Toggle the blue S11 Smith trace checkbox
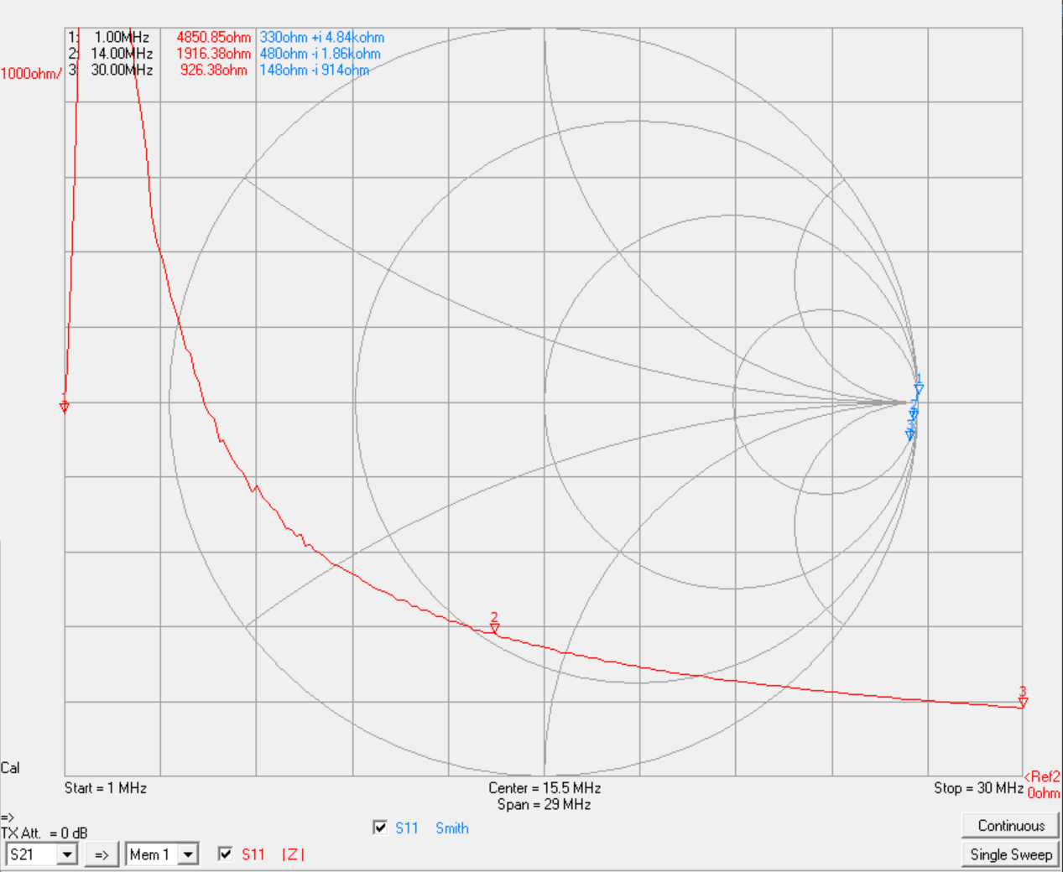Viewport: 1063px width, 872px height. coord(380,828)
